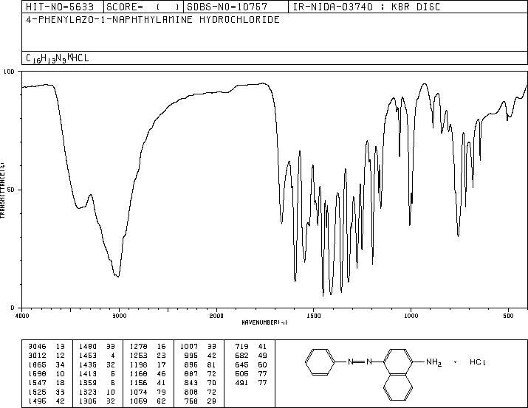The image size is (528, 408).
Task: Click the 100 y-axis tick label
Action: pyautogui.click(x=9, y=72)
